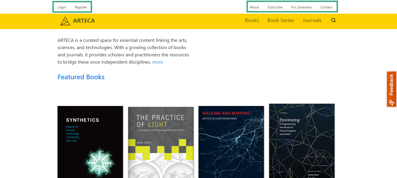Click the Contact link
The height and width of the screenshot is (178, 397).
point(326,7)
